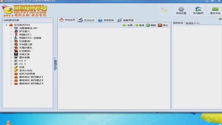Select the 通用测试-联网模式2 row label
The height and width of the screenshot is (125, 222).
pyautogui.click(x=31, y=80)
